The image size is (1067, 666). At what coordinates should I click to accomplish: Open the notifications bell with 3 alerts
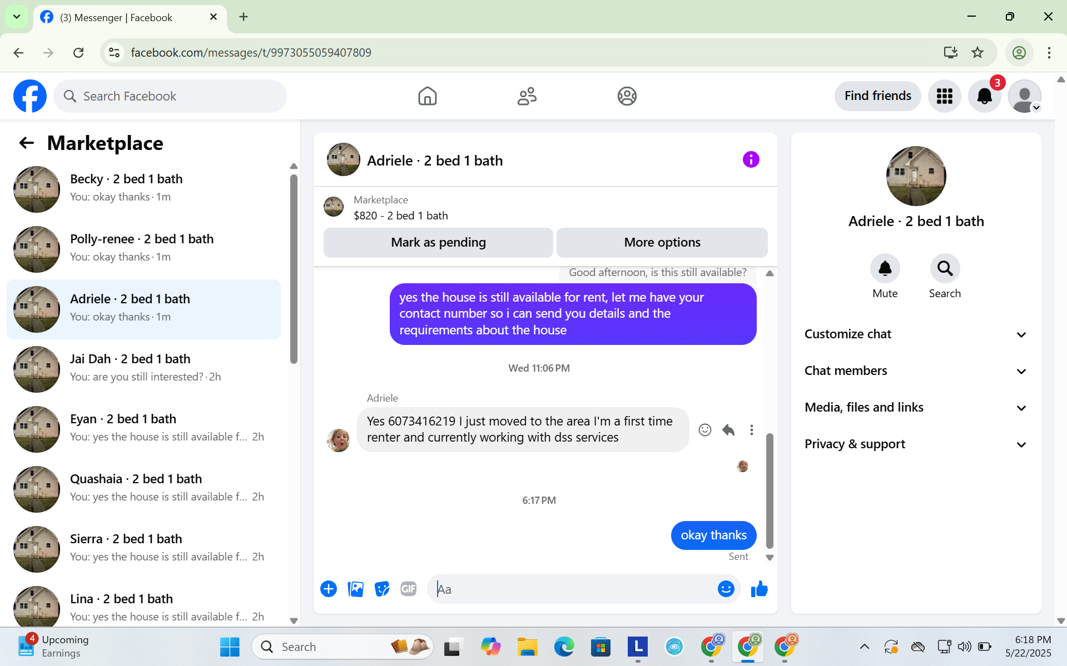coord(984,96)
